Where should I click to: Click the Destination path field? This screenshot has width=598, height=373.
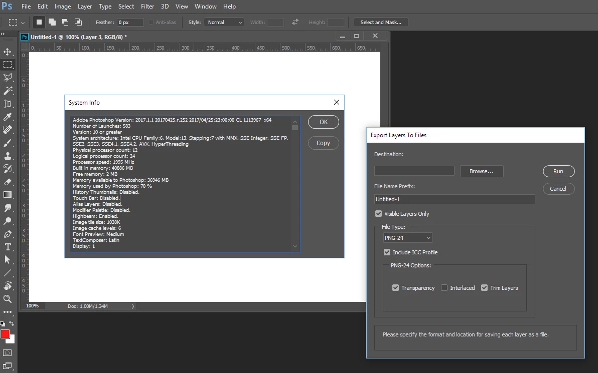pyautogui.click(x=414, y=171)
